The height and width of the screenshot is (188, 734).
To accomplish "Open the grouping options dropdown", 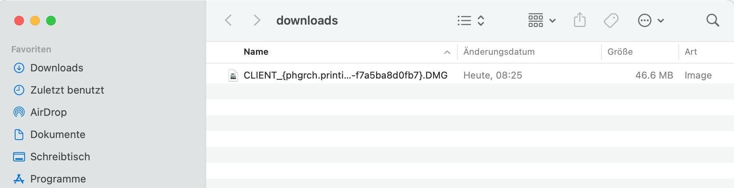I will click(542, 20).
